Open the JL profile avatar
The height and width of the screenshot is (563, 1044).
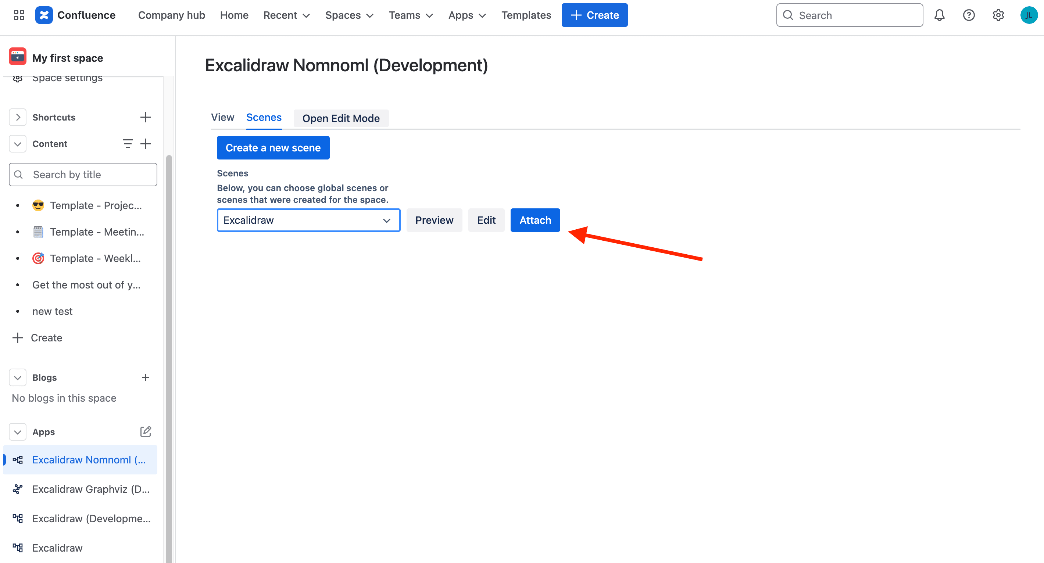pyautogui.click(x=1029, y=15)
